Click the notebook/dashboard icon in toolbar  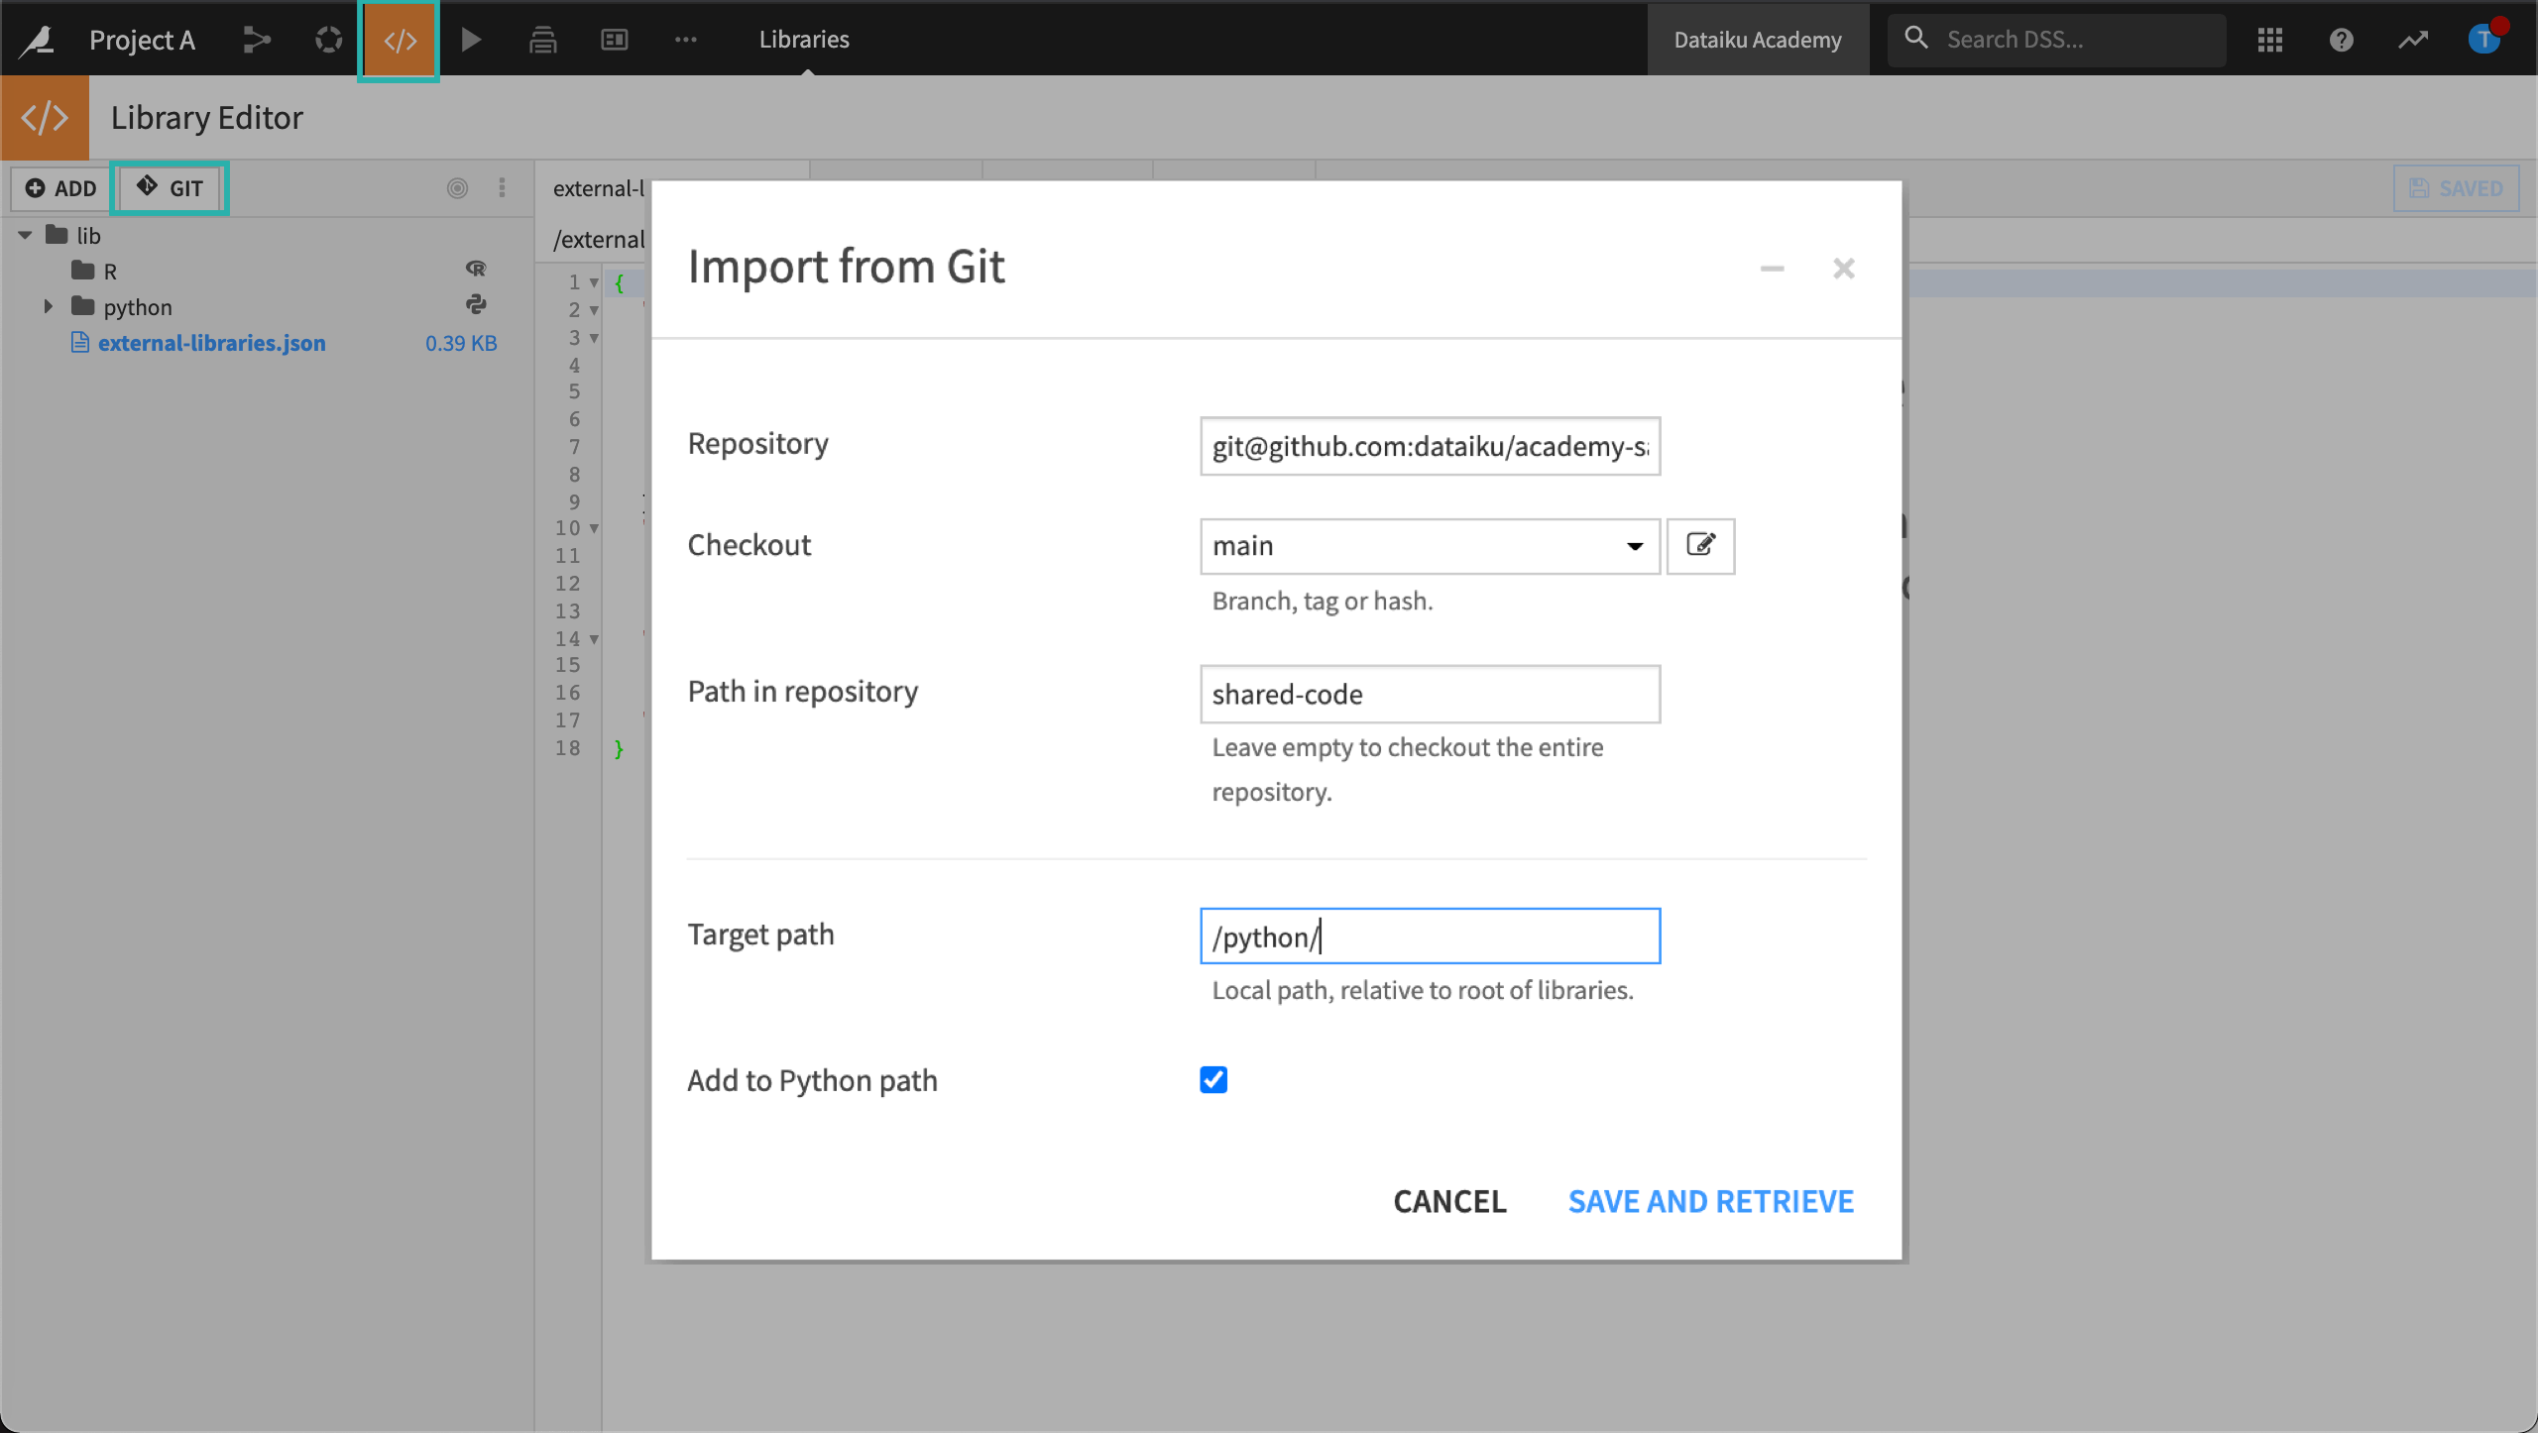tap(617, 39)
